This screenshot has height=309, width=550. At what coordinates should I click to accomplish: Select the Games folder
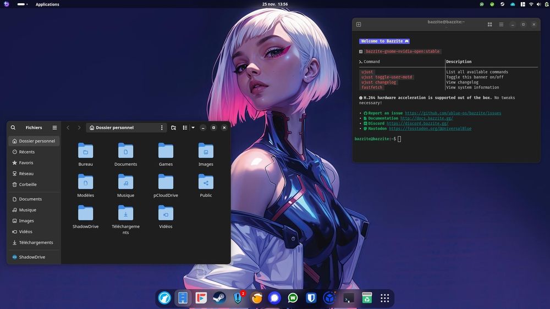pyautogui.click(x=166, y=154)
